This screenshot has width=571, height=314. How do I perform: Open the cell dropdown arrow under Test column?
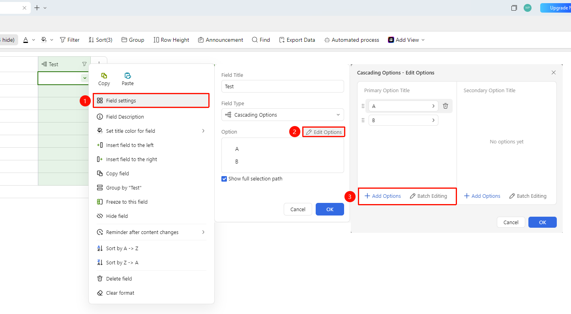click(84, 78)
